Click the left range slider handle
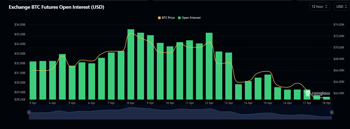Image resolution: width=350 pixels, height=129 pixels. click(x=29, y=112)
